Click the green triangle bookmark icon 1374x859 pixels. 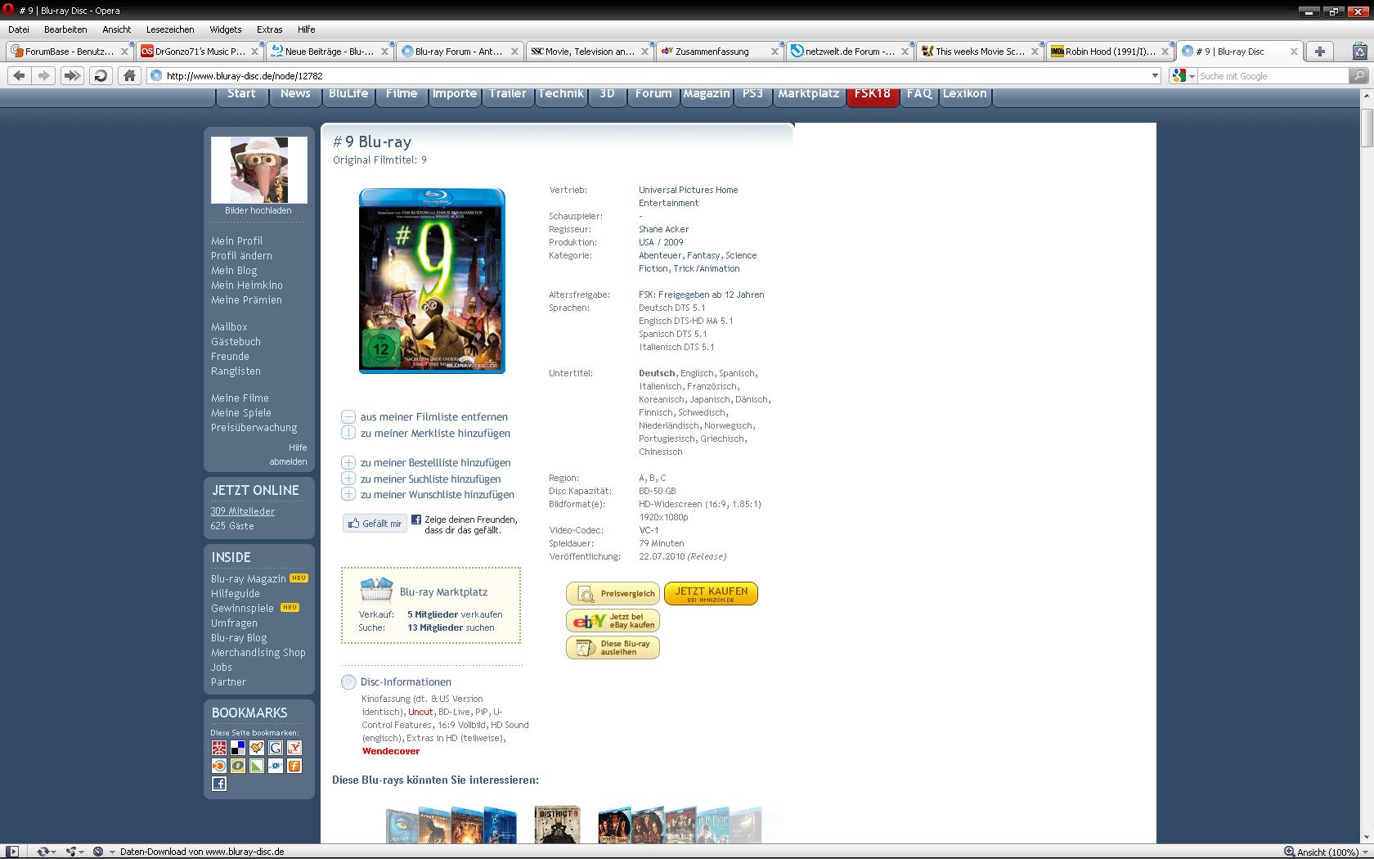[257, 766]
